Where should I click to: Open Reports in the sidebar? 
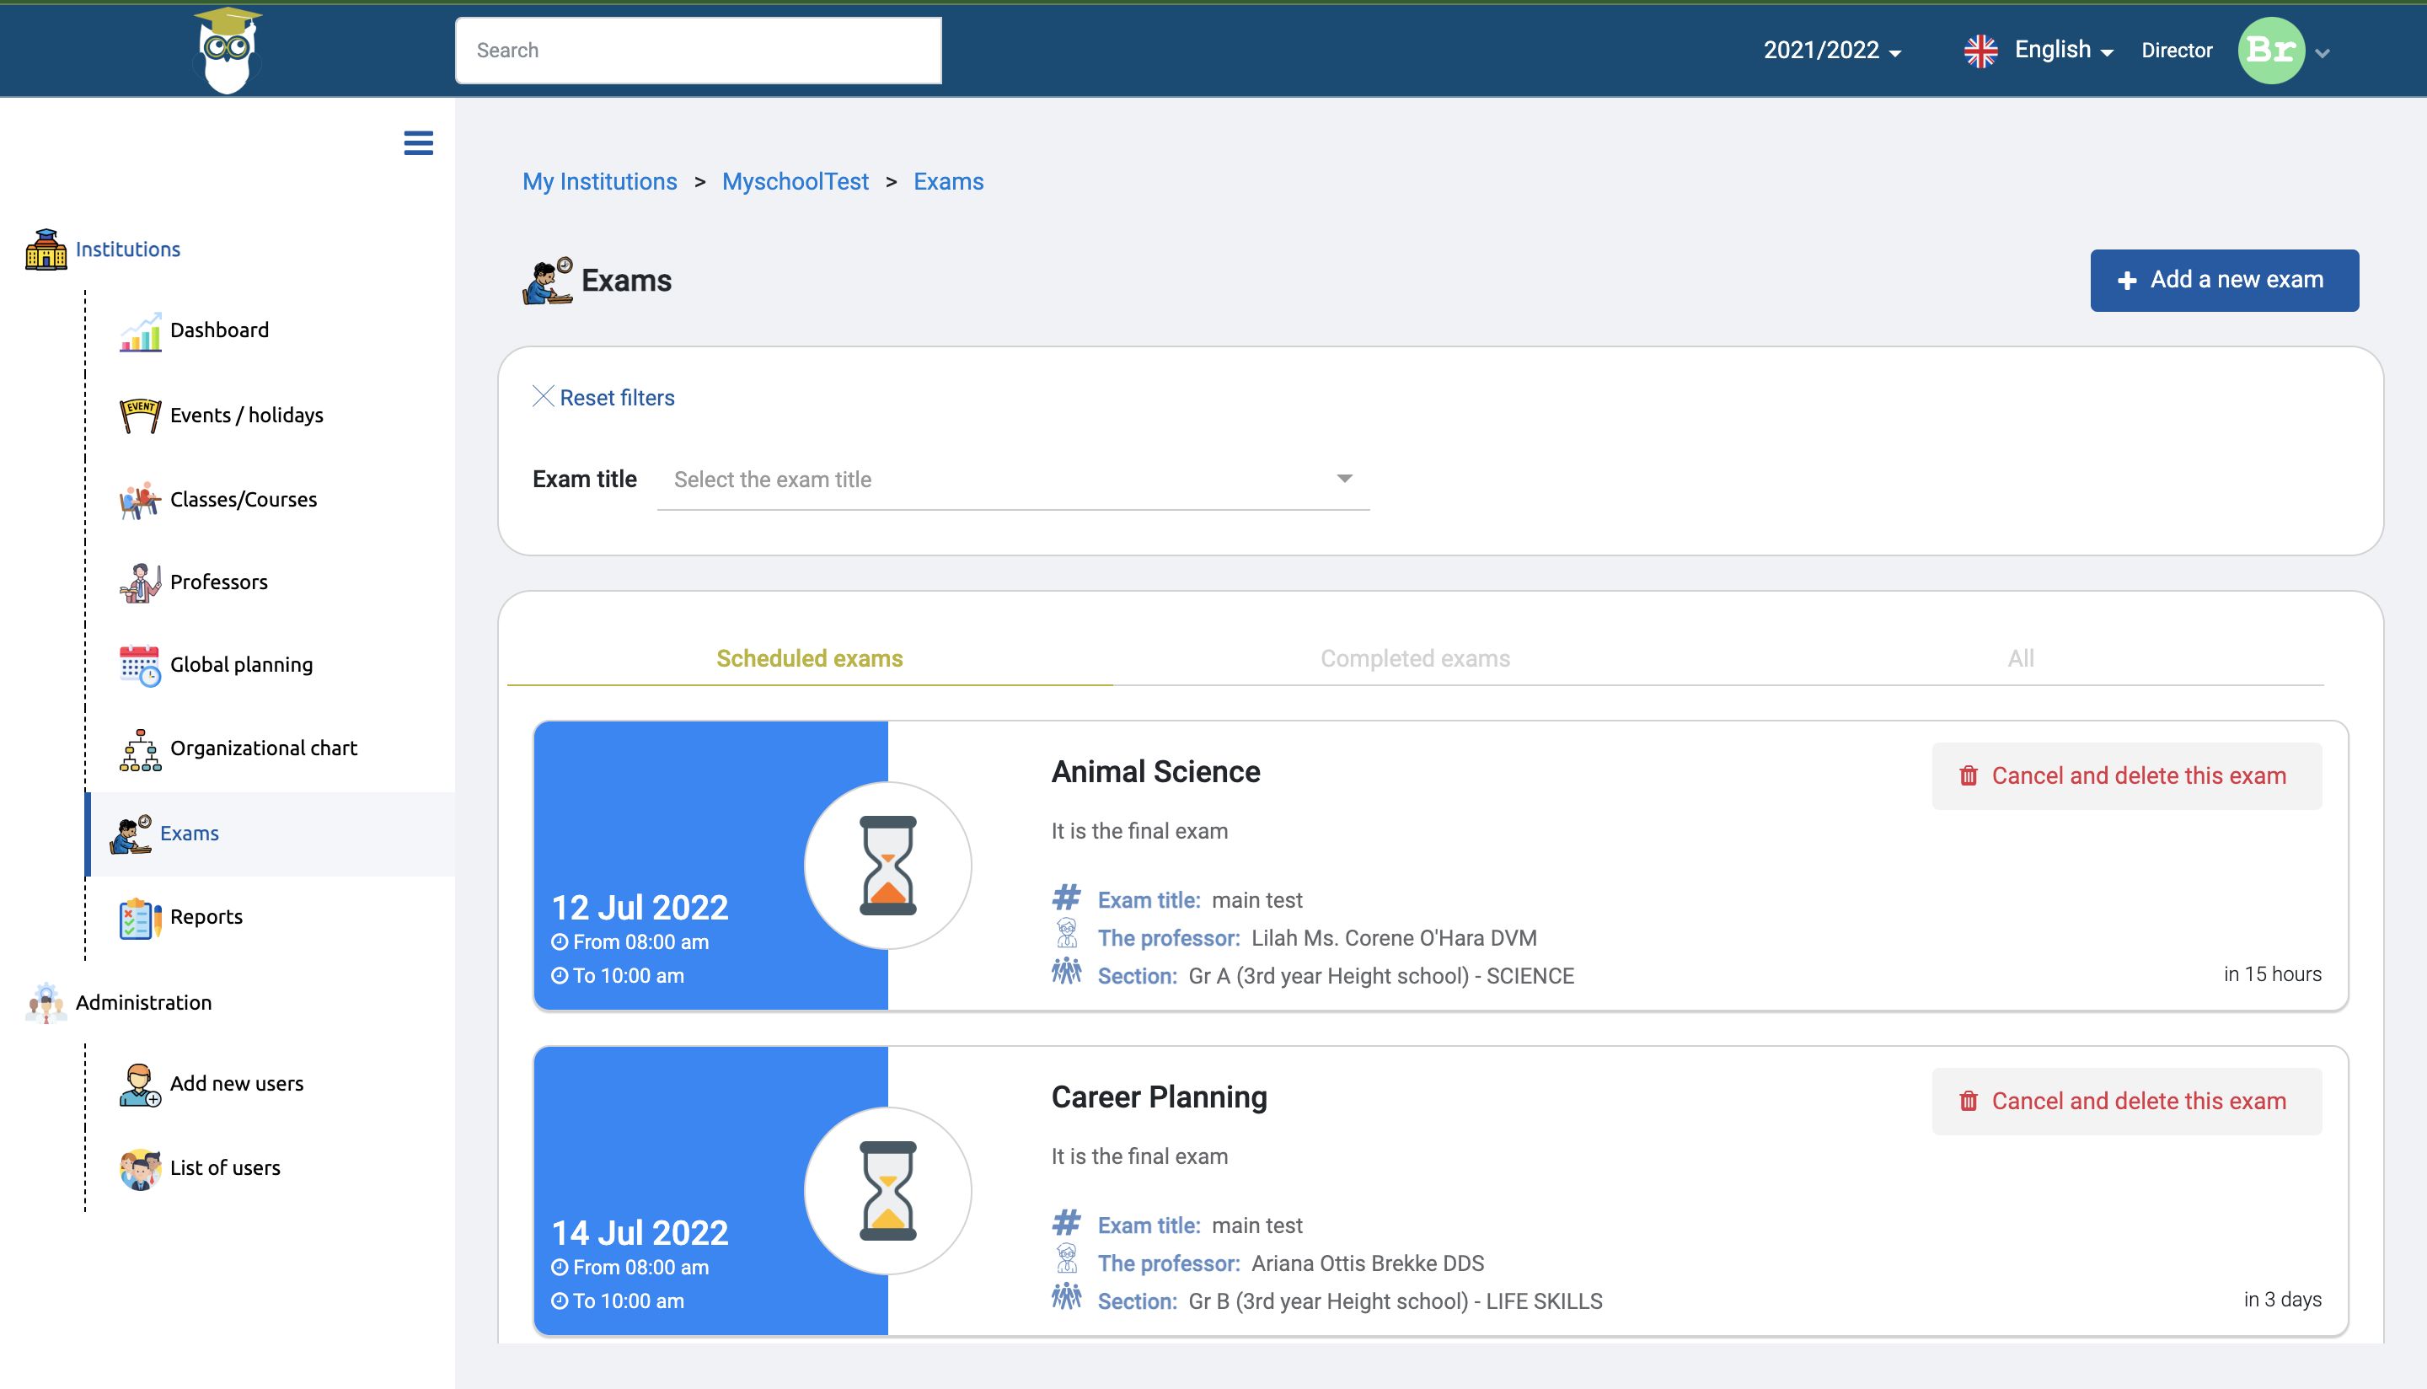tap(205, 917)
